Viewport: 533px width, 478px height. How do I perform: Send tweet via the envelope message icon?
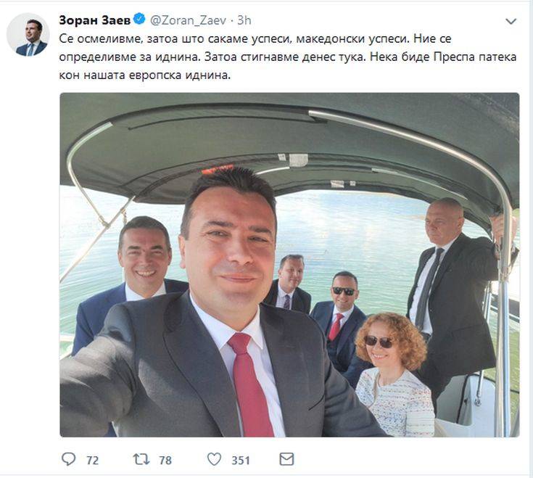286,459
